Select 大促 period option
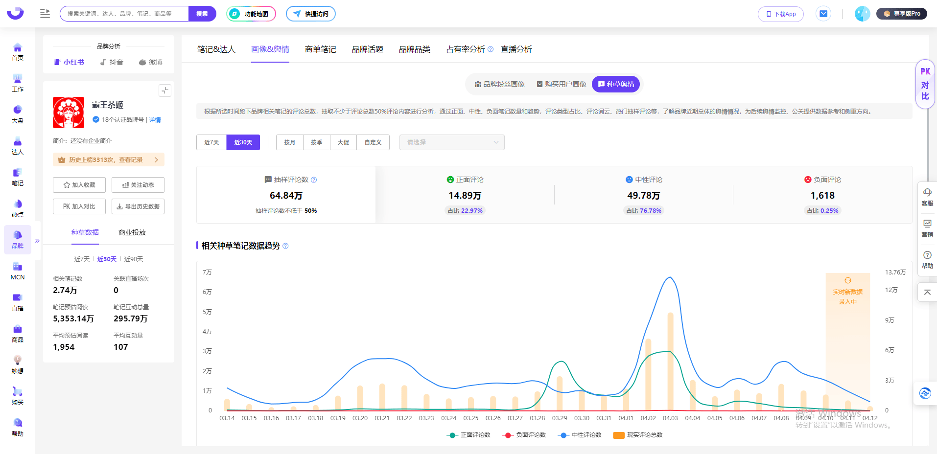 pyautogui.click(x=344, y=142)
